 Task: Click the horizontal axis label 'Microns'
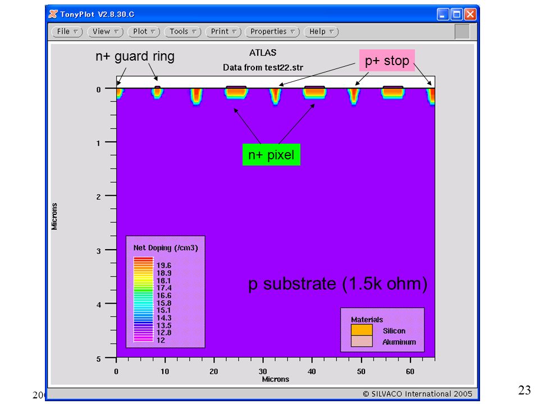pos(275,379)
